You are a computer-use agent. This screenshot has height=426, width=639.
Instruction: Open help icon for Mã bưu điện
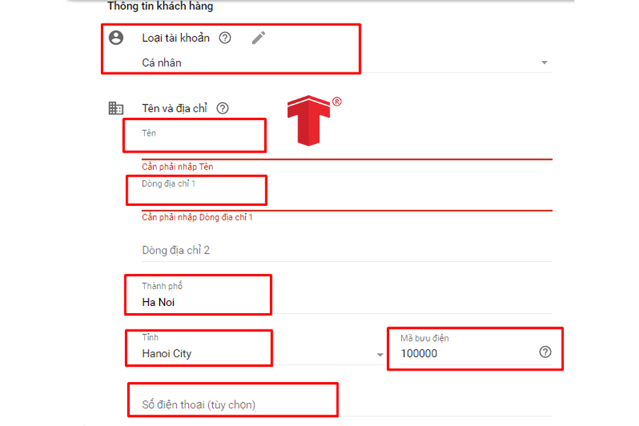tap(545, 352)
